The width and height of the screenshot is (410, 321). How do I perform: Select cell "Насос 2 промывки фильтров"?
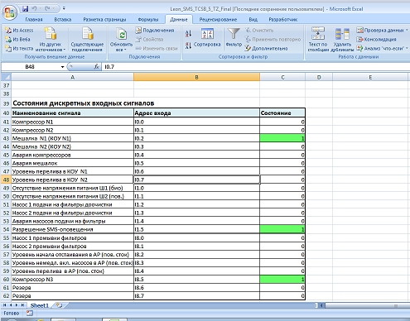pos(72,246)
